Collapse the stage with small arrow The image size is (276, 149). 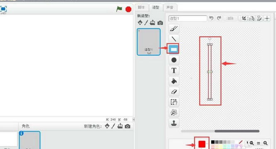coord(134,120)
